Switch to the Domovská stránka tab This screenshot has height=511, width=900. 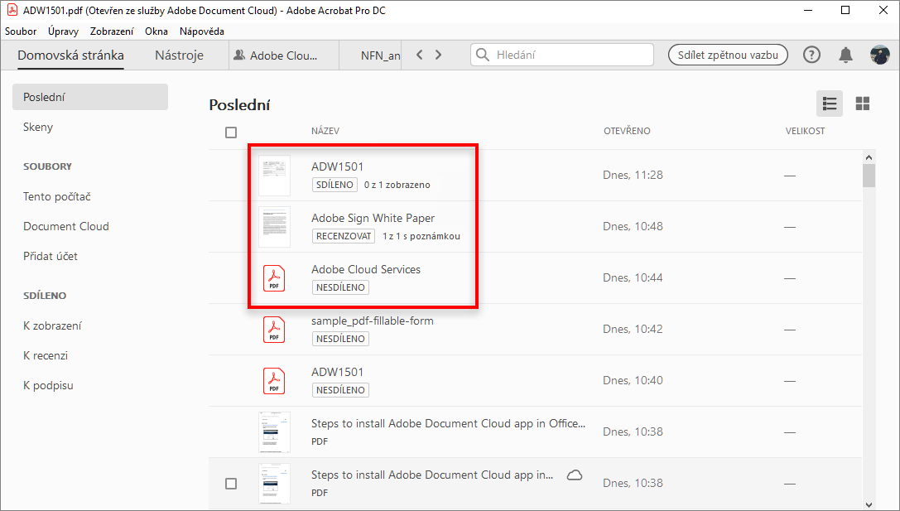click(x=70, y=55)
